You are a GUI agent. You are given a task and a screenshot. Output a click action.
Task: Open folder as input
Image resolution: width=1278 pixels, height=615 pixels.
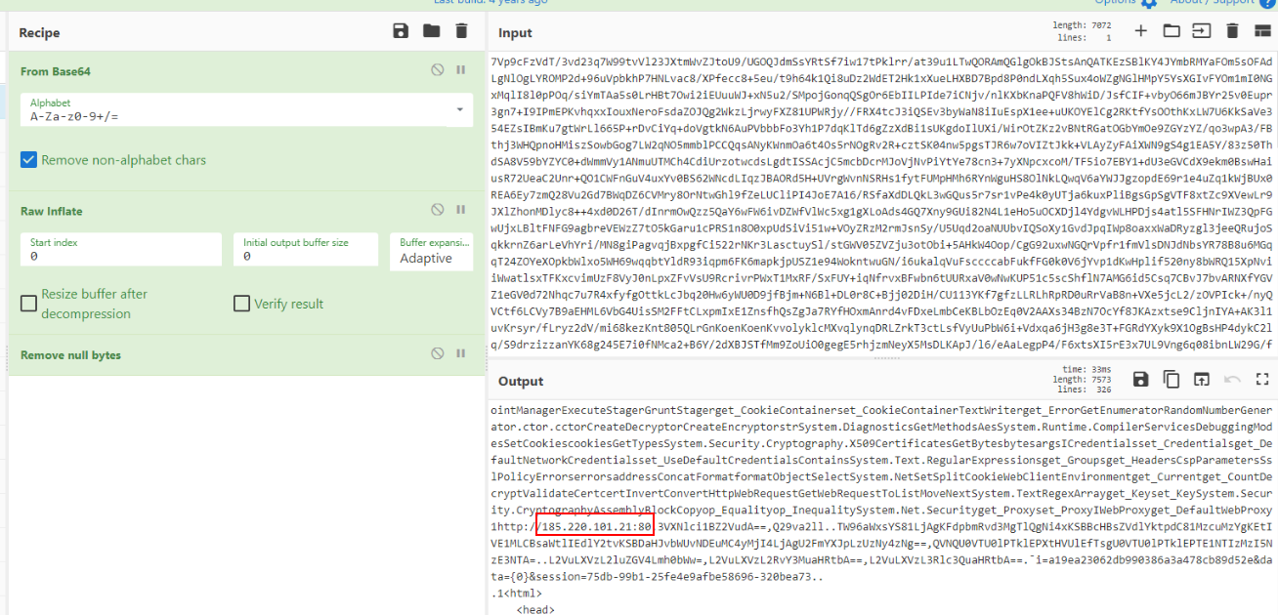[1171, 31]
